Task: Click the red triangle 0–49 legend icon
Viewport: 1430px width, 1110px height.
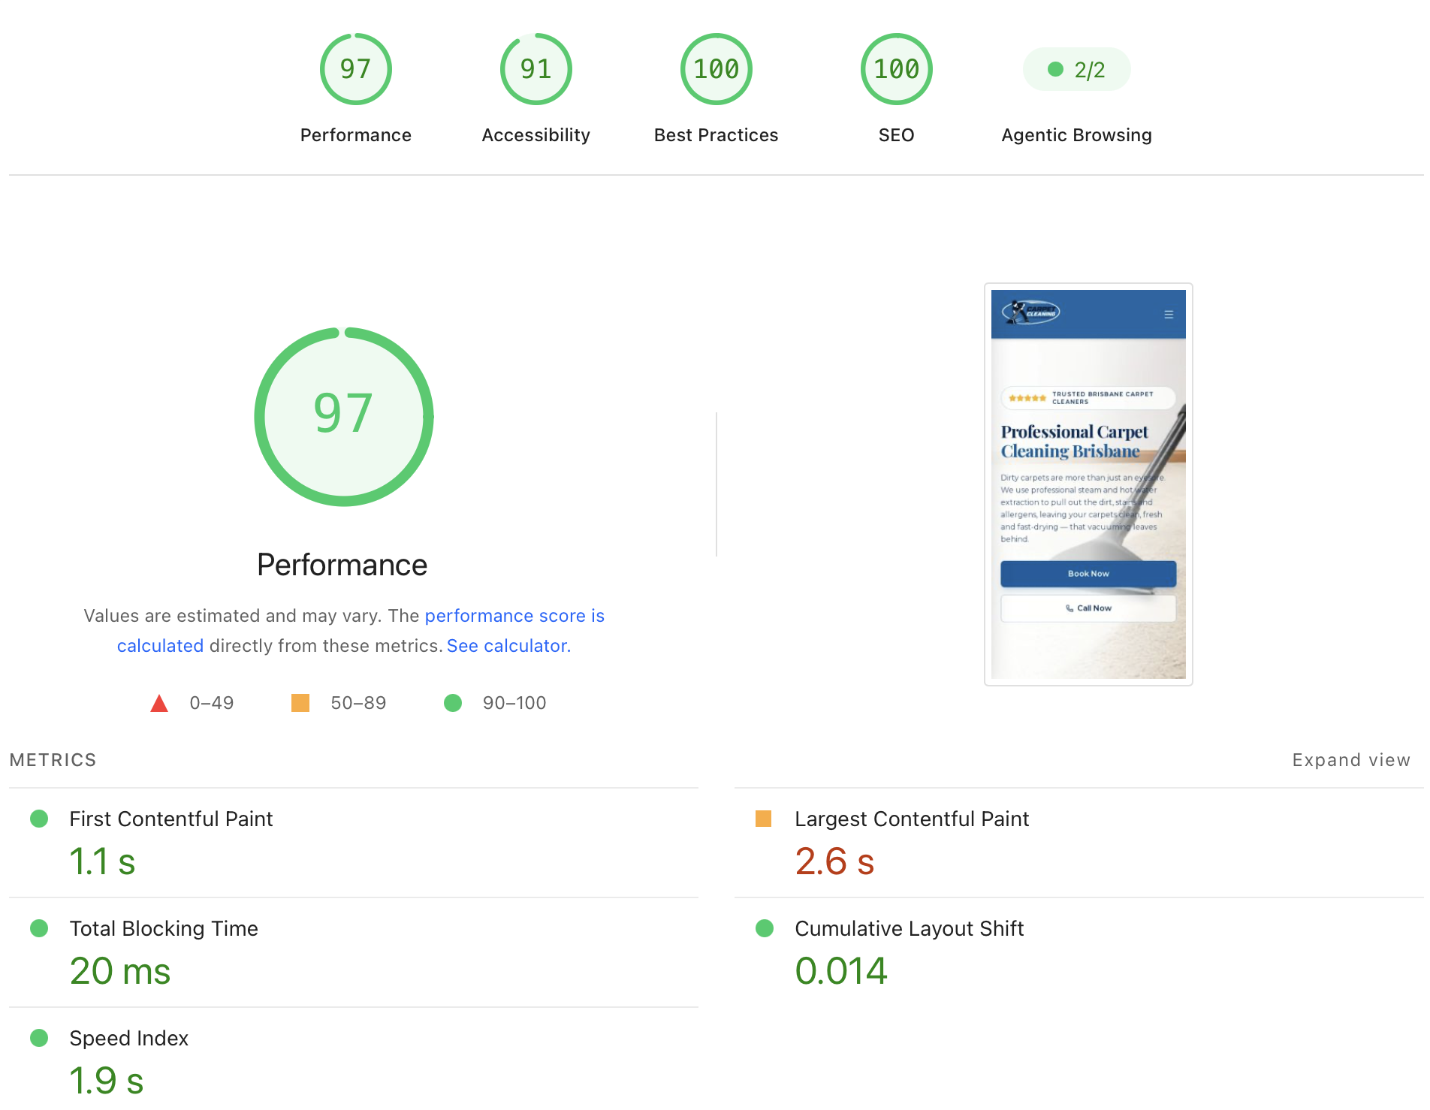Action: click(159, 703)
